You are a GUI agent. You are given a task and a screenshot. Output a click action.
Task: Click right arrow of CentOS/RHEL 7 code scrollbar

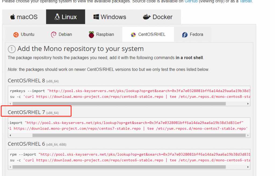[x=248, y=135]
